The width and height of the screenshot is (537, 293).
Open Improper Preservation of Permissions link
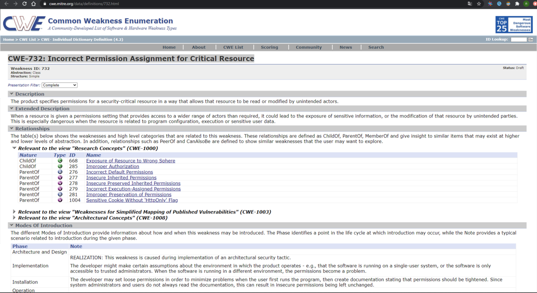[129, 195]
